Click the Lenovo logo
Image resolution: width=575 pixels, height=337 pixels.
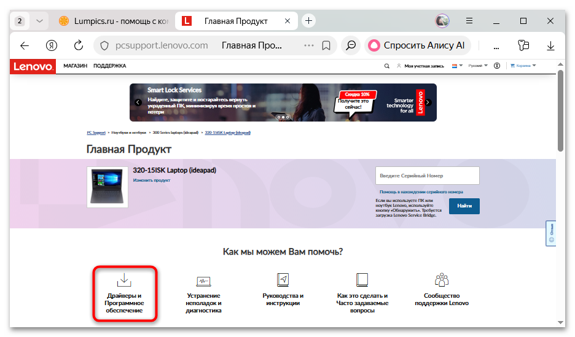point(33,66)
